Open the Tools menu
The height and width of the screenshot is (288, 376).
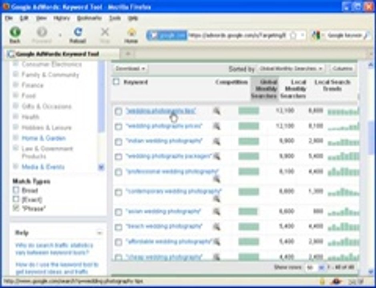[x=115, y=18]
